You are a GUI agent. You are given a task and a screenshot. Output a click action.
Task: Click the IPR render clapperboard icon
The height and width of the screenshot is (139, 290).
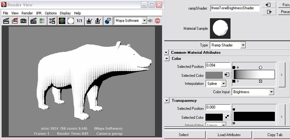pyautogui.click(x=34, y=21)
